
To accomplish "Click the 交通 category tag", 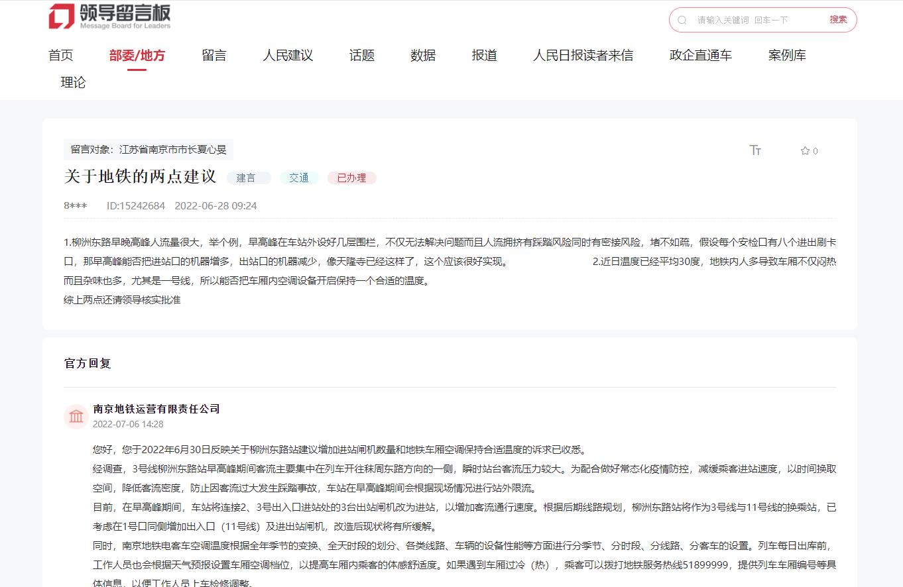I will pos(299,178).
